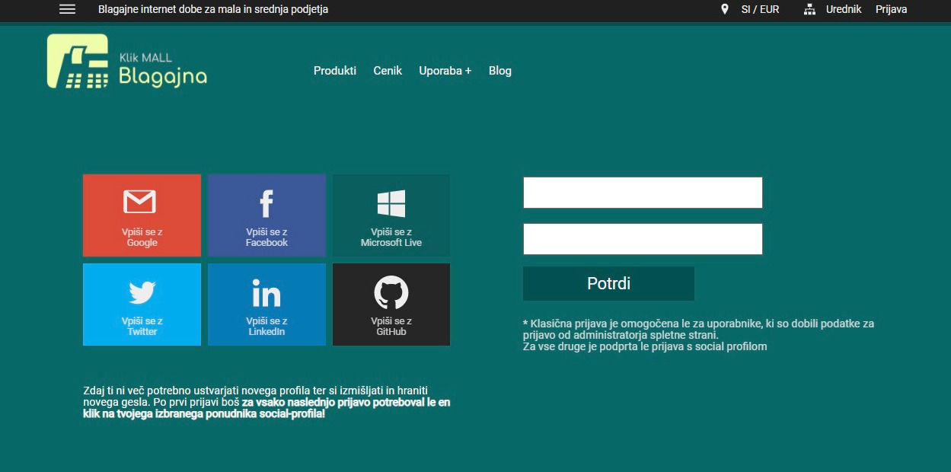The height and width of the screenshot is (472, 951).
Task: Click the Prijava link
Action: (892, 10)
